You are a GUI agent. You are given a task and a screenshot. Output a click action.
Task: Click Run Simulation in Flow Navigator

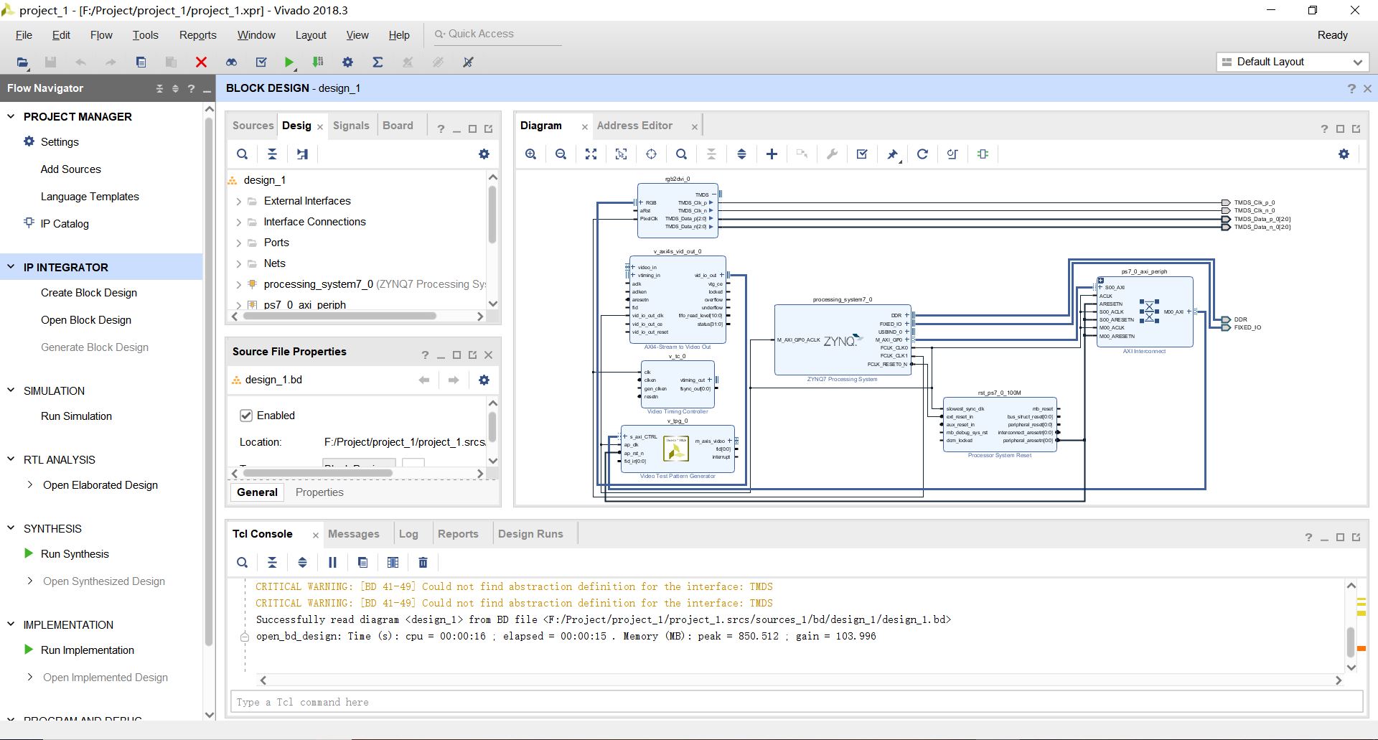pos(76,416)
